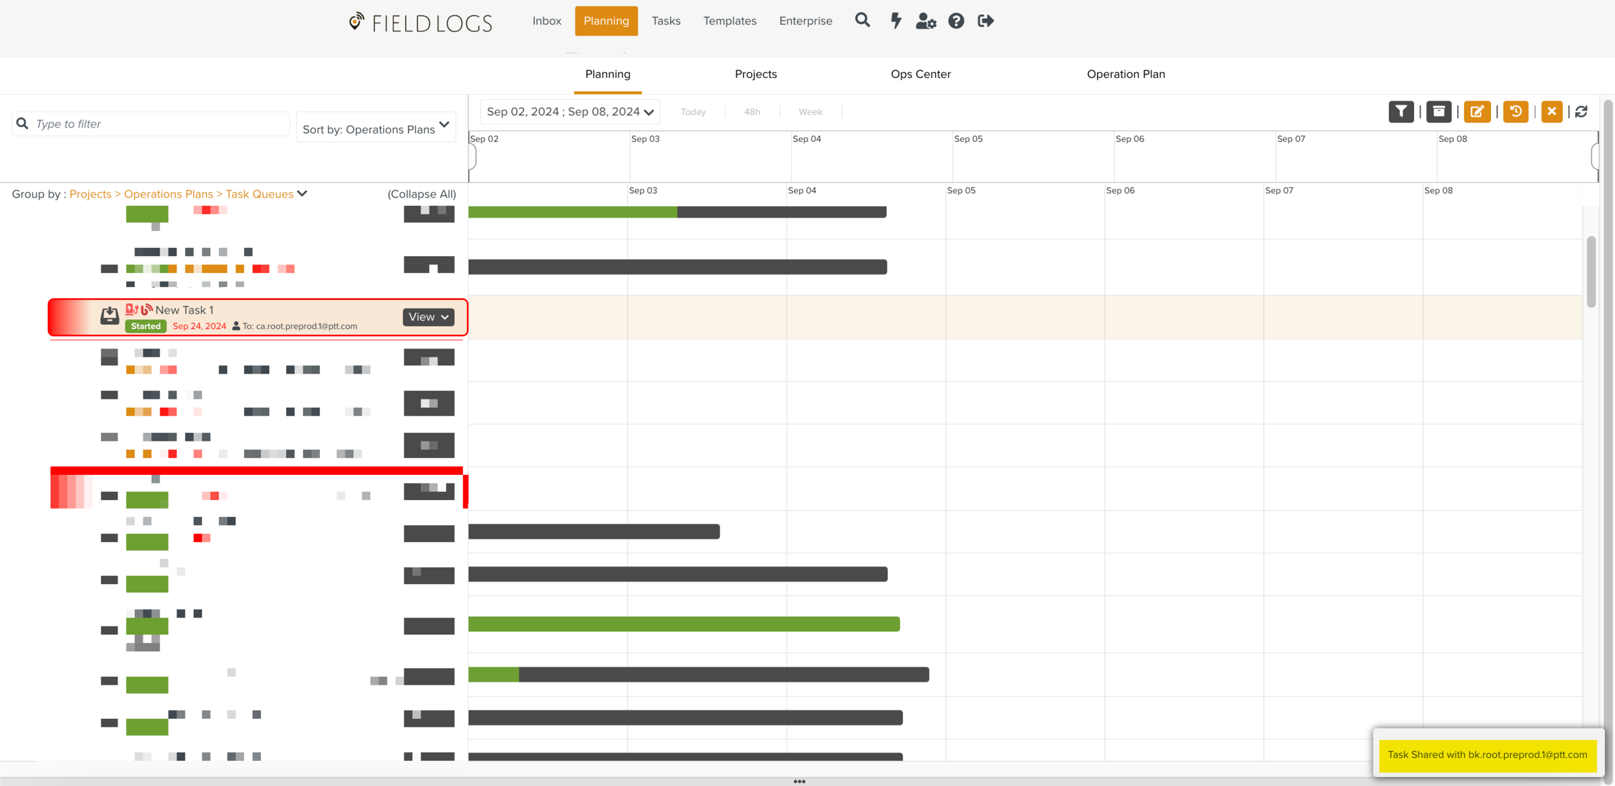The height and width of the screenshot is (786, 1615).
Task: Select the Week range button
Action: click(810, 112)
